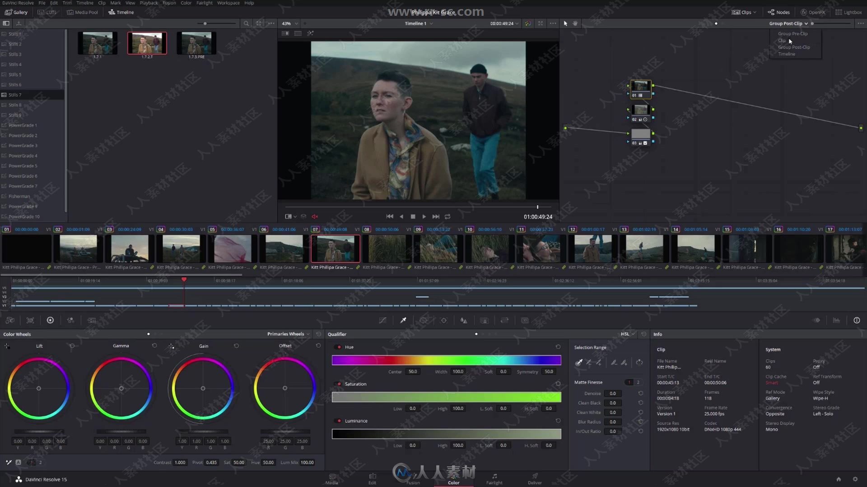Viewport: 867px width, 487px height.
Task: Open the Key palette
Action: (x=484, y=320)
